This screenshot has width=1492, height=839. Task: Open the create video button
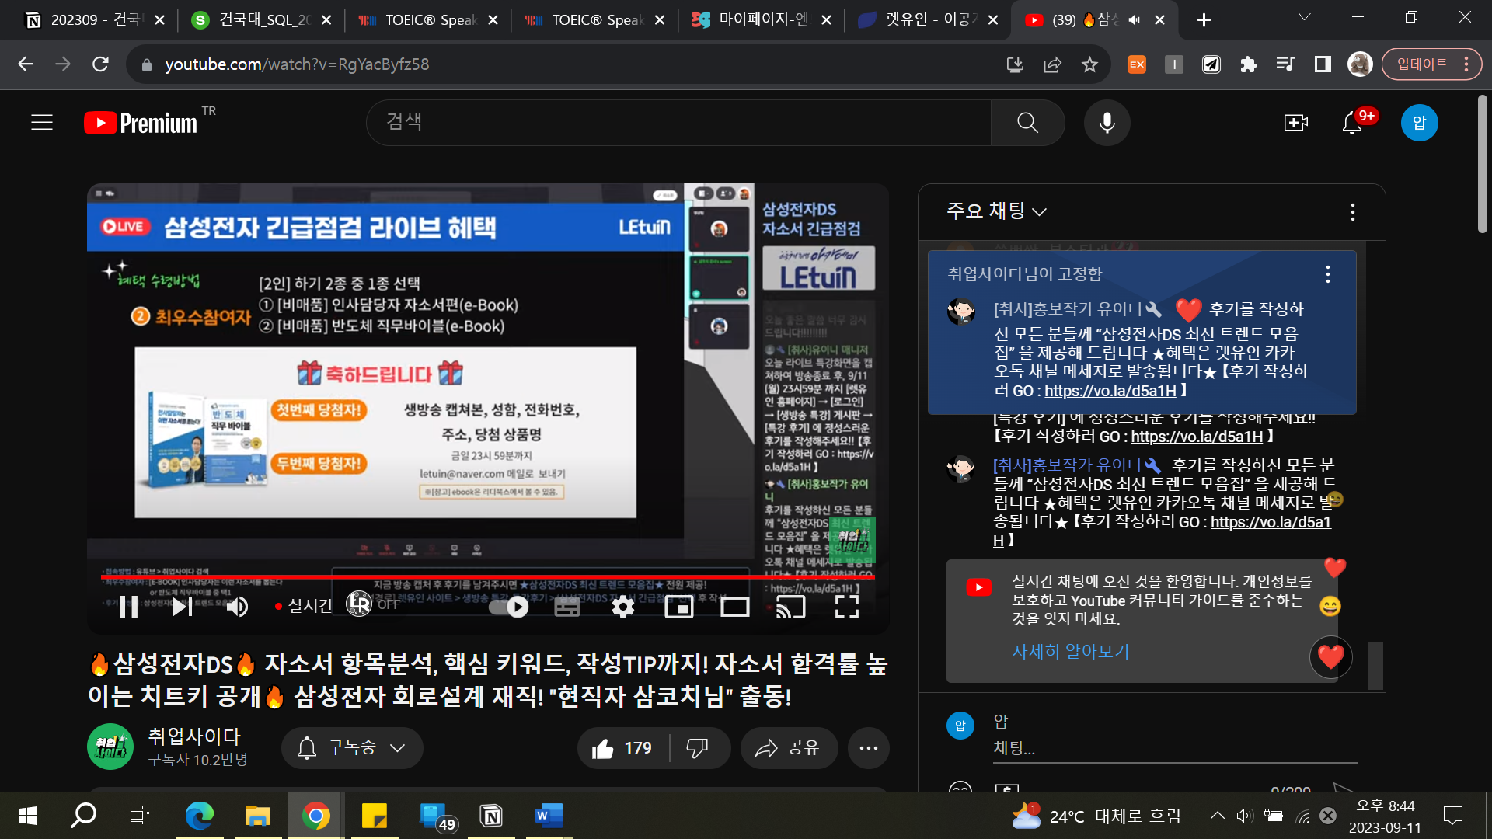tap(1296, 123)
